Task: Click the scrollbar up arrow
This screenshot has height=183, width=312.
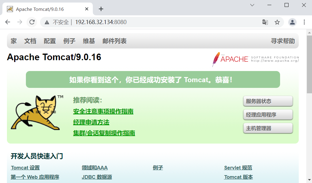Action: coord(309,33)
